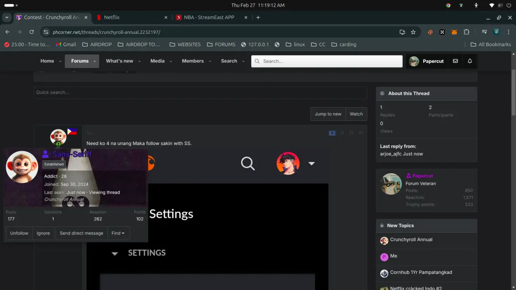516x290 pixels.
Task: Click the Jump to new button
Action: tap(328, 114)
